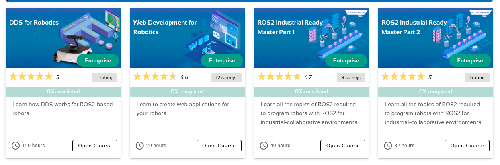Screen dimensions: 500x165
Task: Click the 12 ratings label
Action: tap(226, 78)
